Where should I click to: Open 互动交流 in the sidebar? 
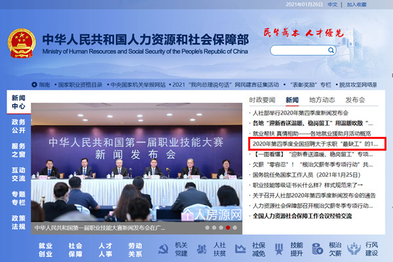18,174
